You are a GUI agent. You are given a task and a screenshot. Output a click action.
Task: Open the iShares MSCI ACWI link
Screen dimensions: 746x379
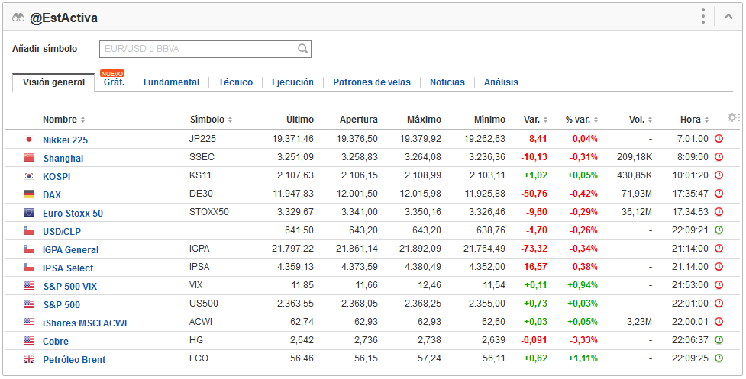[x=85, y=323]
